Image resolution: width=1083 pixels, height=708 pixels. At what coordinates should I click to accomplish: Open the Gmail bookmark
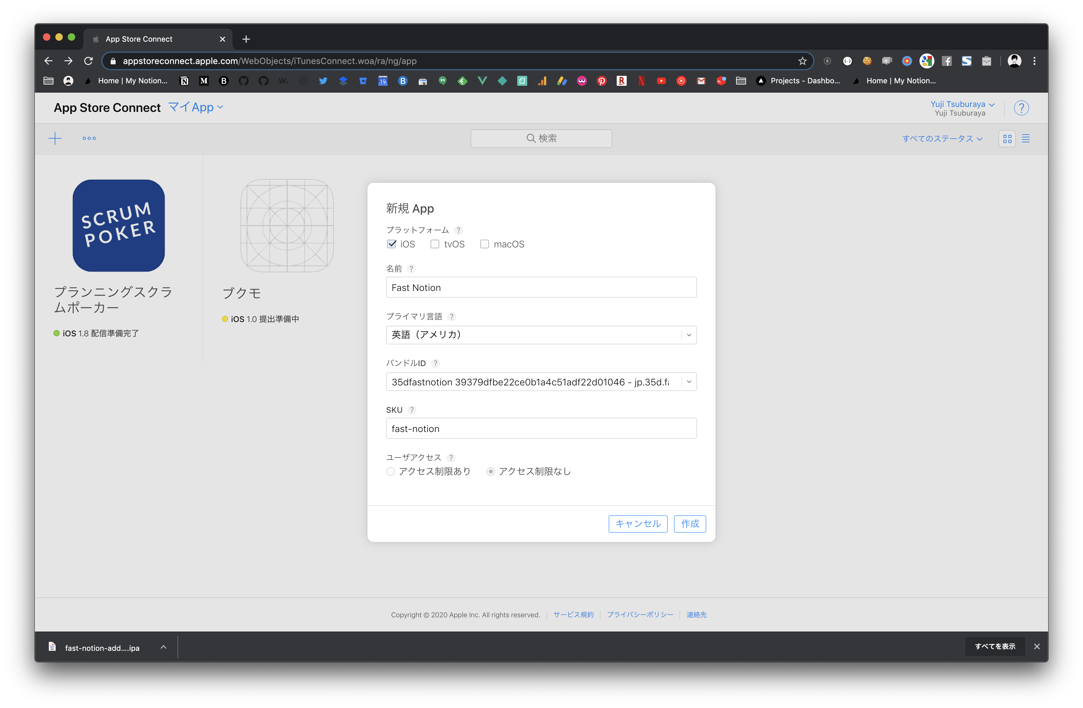(701, 81)
